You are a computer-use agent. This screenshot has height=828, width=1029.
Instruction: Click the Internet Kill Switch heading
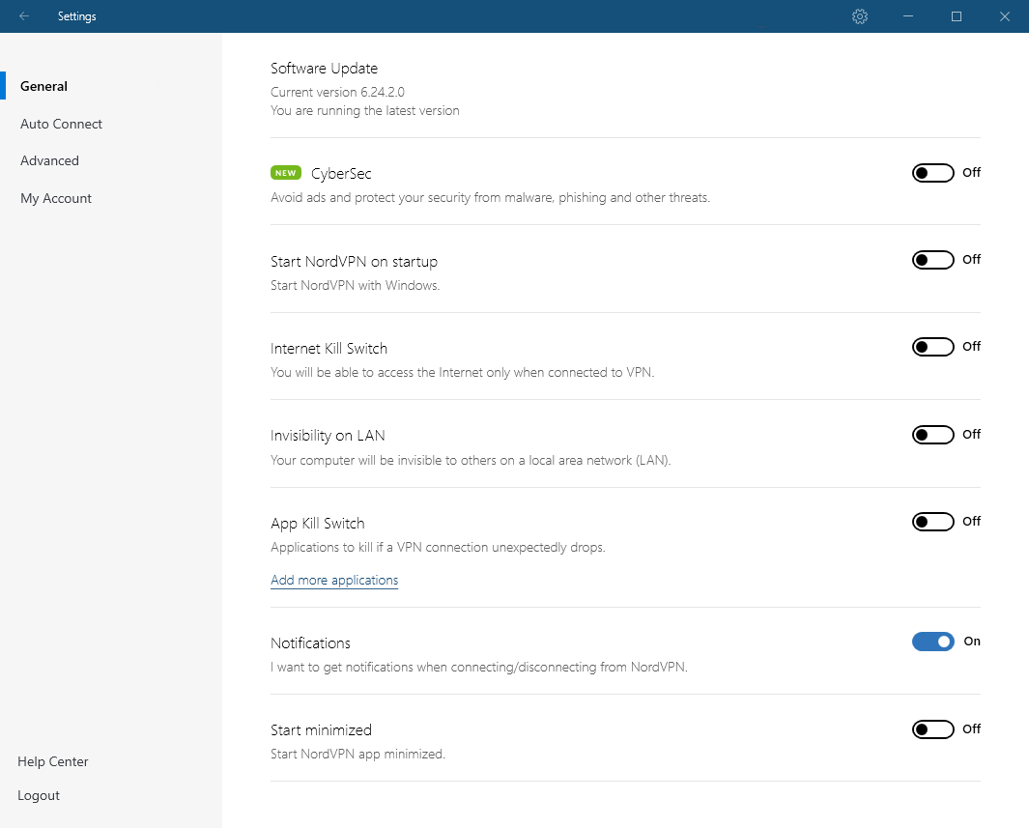(x=329, y=349)
